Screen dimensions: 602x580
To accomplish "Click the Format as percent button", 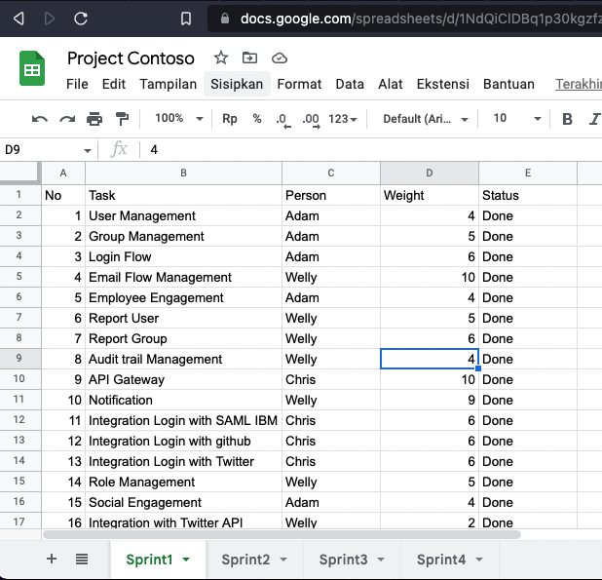I will (257, 119).
